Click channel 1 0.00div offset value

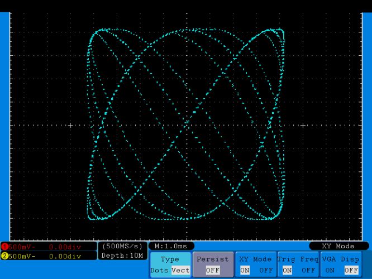tap(65, 247)
